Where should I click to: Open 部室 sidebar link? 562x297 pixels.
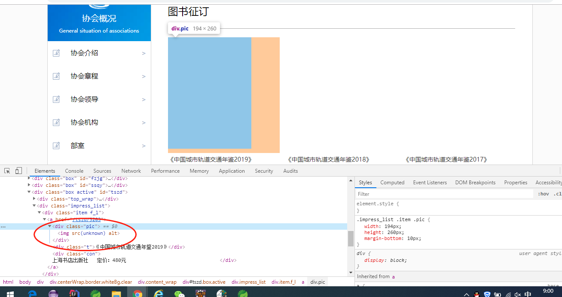[78, 146]
